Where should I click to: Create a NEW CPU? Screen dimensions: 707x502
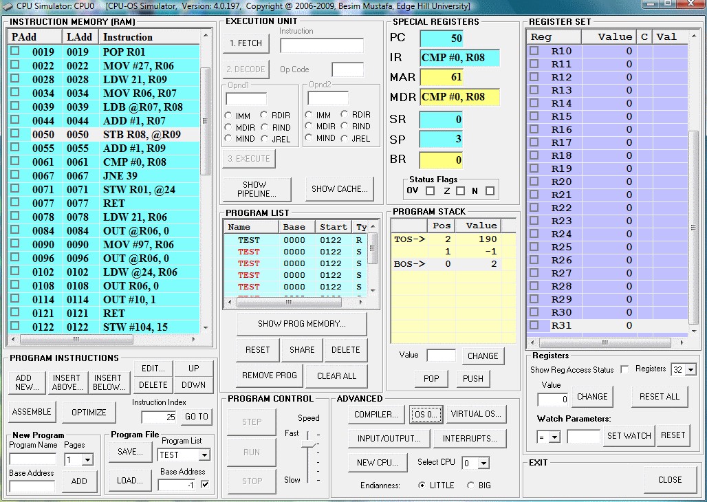pos(377,463)
